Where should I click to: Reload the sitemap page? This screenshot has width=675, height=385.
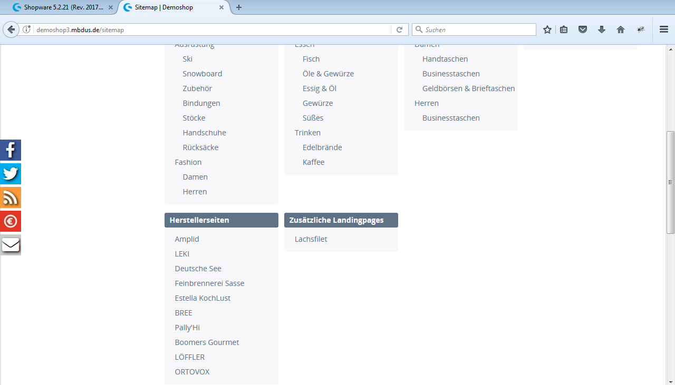[x=400, y=29]
